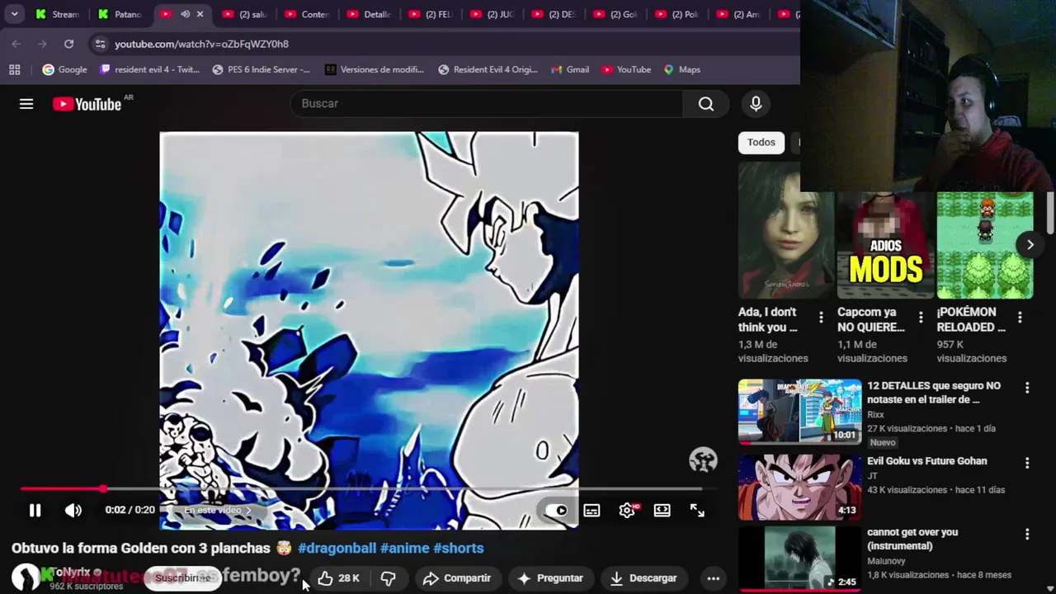Play the 'cannot get over you' thumbnail

coord(799,558)
